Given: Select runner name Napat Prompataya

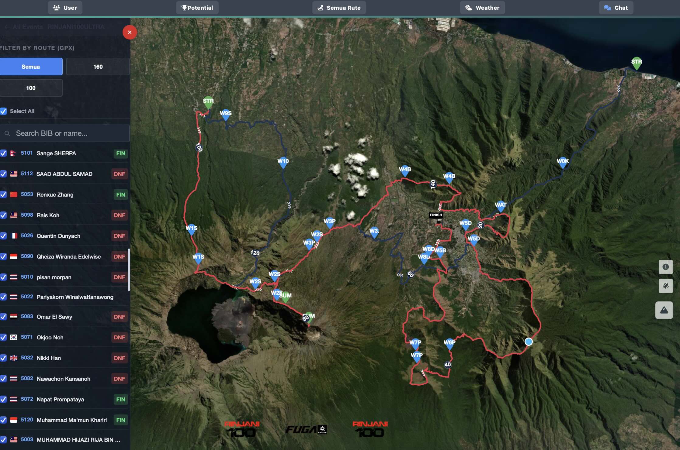Looking at the screenshot, I should (60, 399).
